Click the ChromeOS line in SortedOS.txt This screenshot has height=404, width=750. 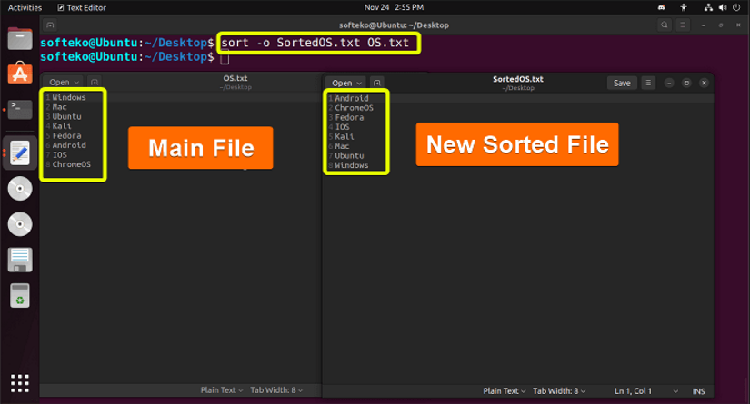tap(354, 108)
